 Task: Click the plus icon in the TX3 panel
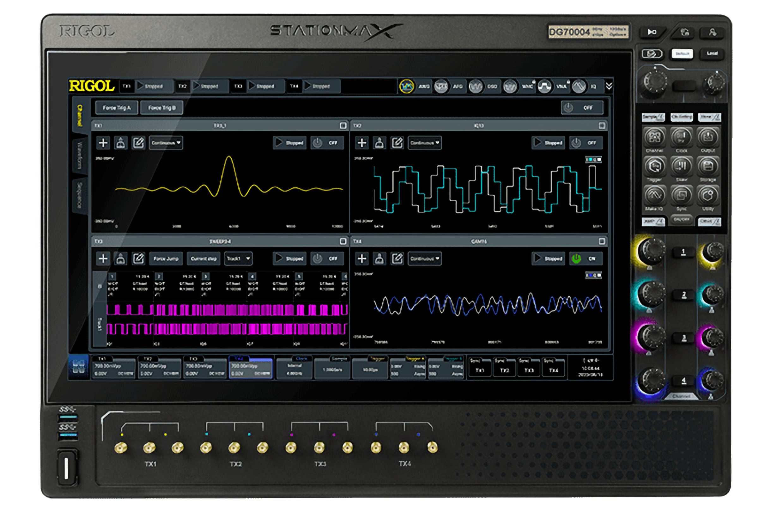click(103, 259)
